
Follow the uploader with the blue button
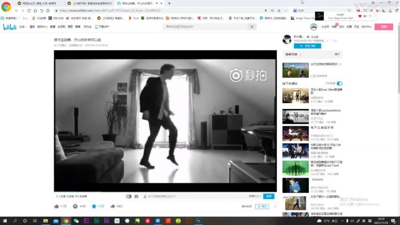pos(307,46)
